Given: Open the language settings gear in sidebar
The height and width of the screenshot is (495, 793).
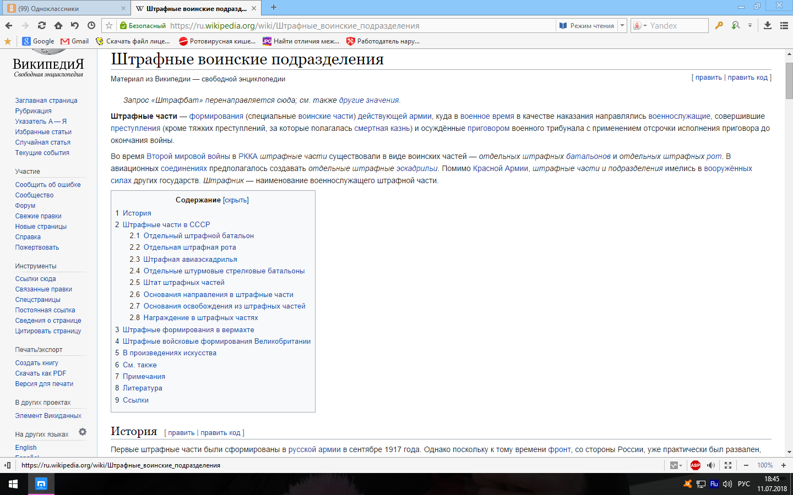Looking at the screenshot, I should coord(83,432).
